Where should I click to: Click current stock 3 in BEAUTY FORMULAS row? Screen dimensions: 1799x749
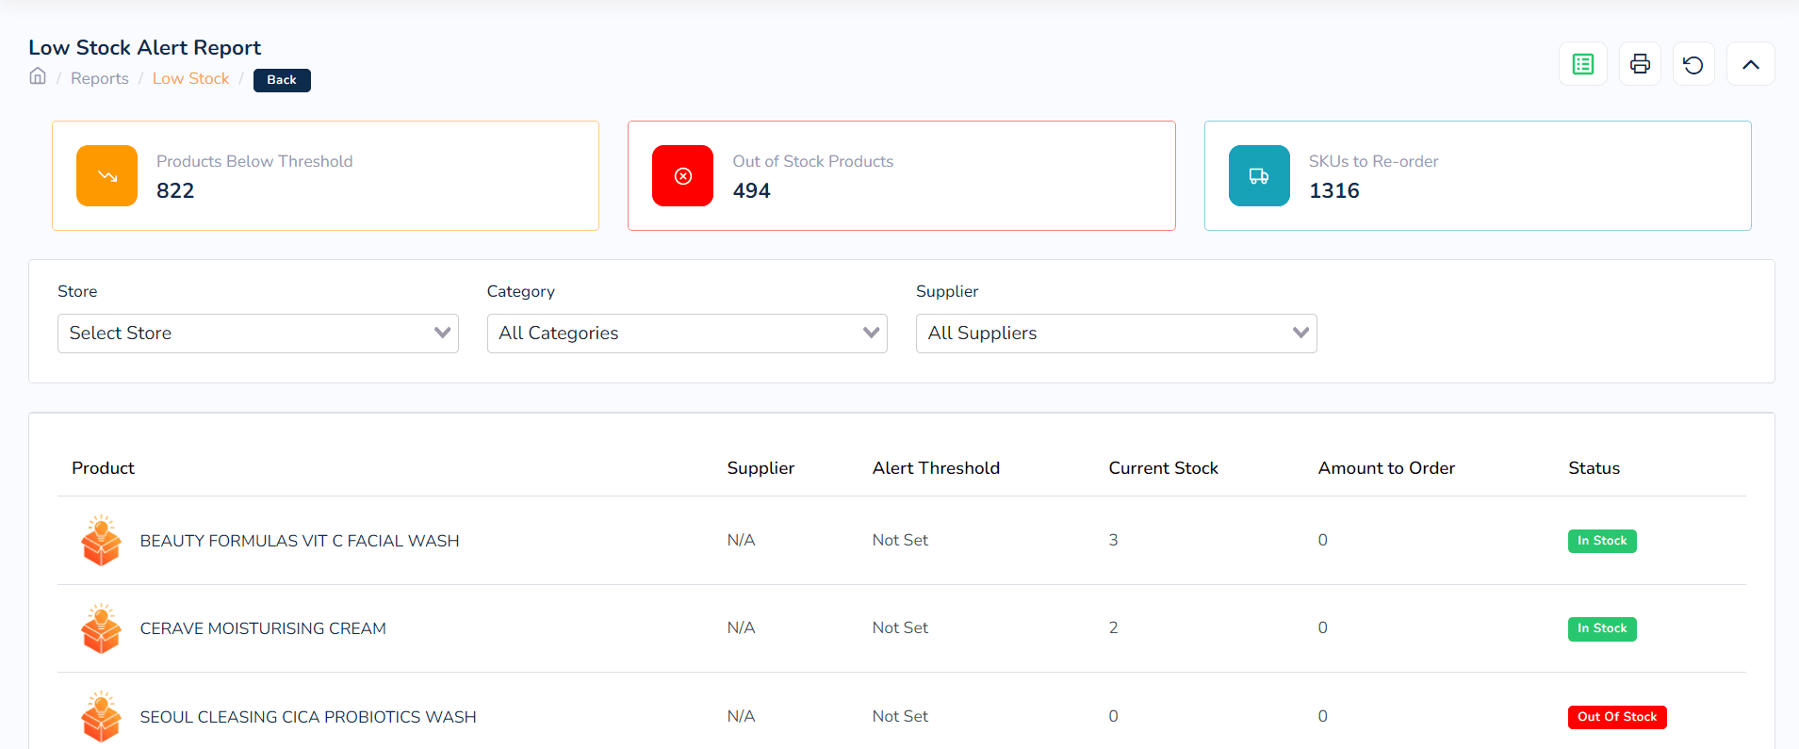coord(1113,540)
